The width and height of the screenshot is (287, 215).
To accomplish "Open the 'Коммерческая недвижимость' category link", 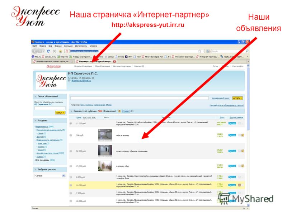I will [49, 130].
